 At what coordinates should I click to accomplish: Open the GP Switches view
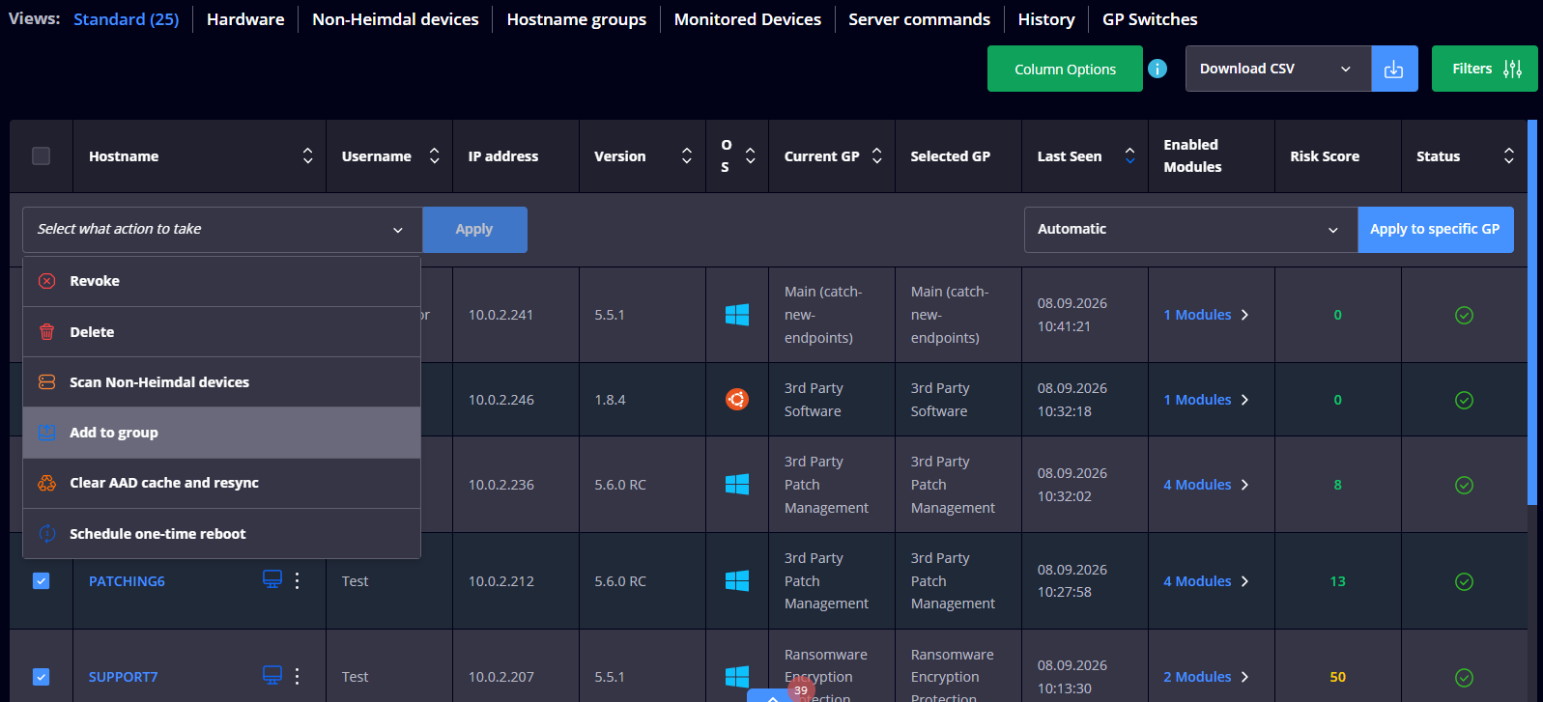(1150, 19)
